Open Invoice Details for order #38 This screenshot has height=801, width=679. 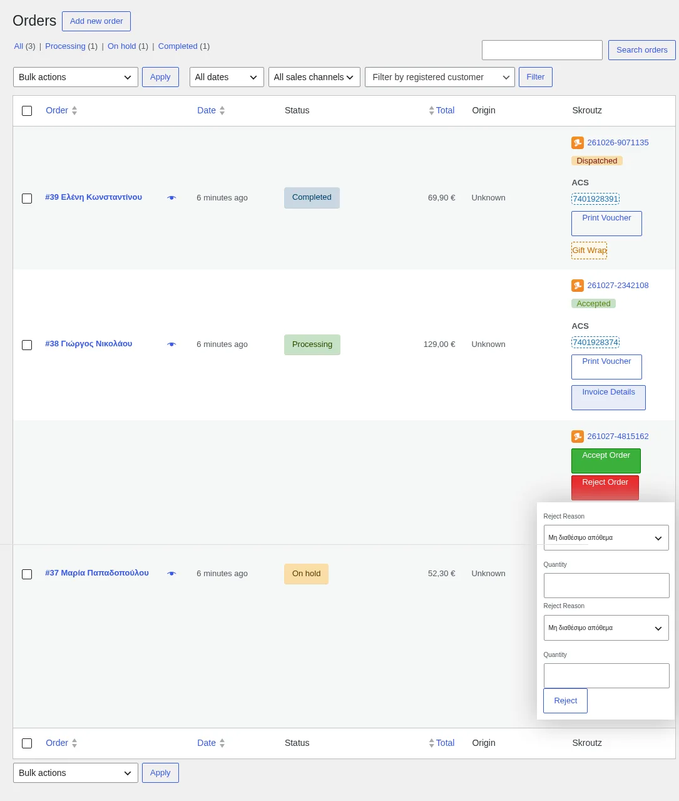608,398
